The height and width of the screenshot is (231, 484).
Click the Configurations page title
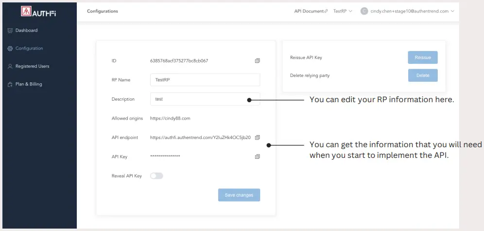103,11
